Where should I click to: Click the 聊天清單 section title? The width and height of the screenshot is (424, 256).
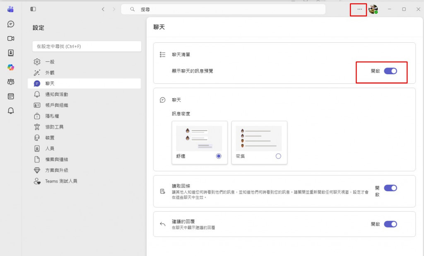181,55
